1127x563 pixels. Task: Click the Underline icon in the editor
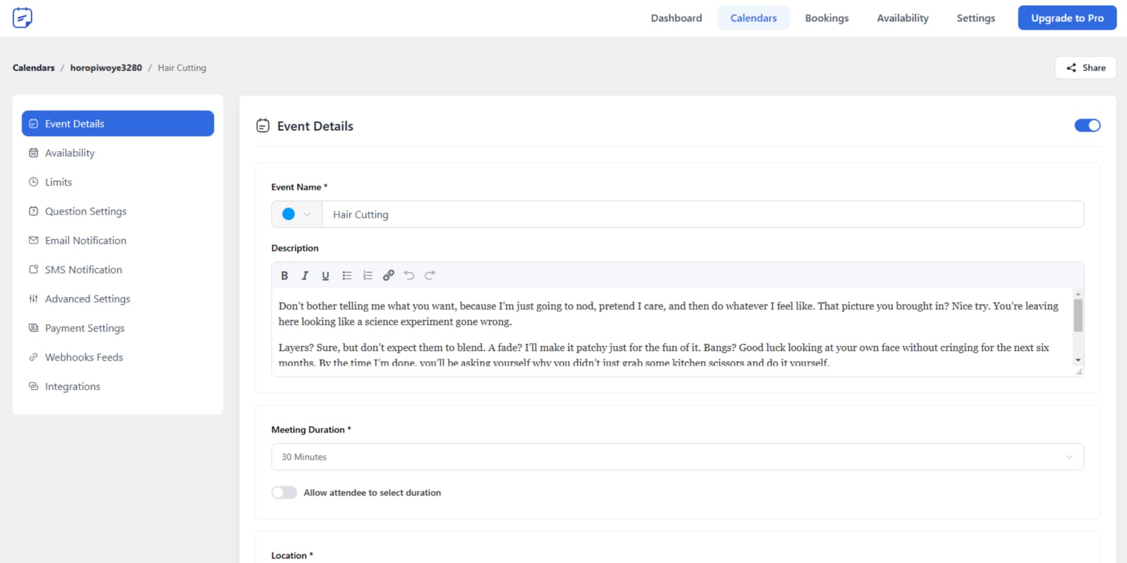coord(326,275)
